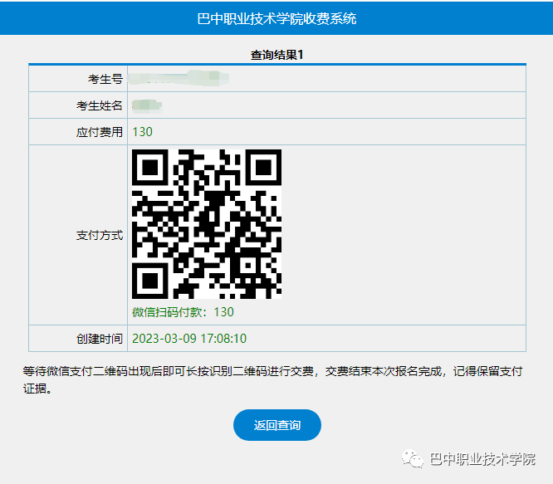The width and height of the screenshot is (553, 484).
Task: Click the fee amount 130 in 应付费用 row
Action: coord(143,132)
